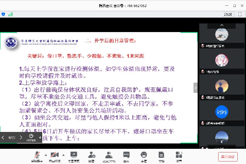Open the share screen option

click(x=74, y=157)
